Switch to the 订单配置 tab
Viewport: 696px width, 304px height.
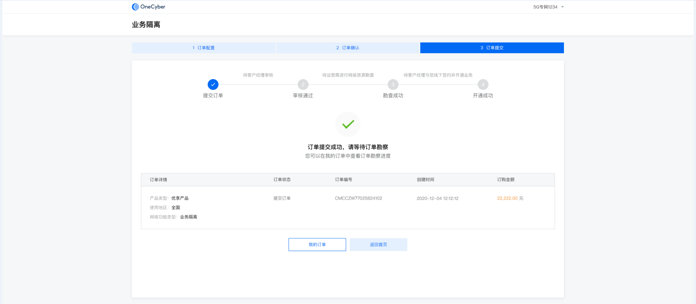(x=204, y=48)
